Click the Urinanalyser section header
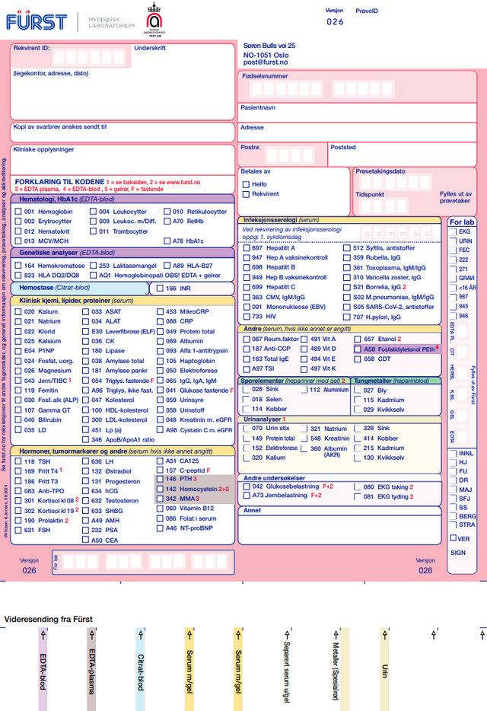The height and width of the screenshot is (711, 487). point(339,419)
